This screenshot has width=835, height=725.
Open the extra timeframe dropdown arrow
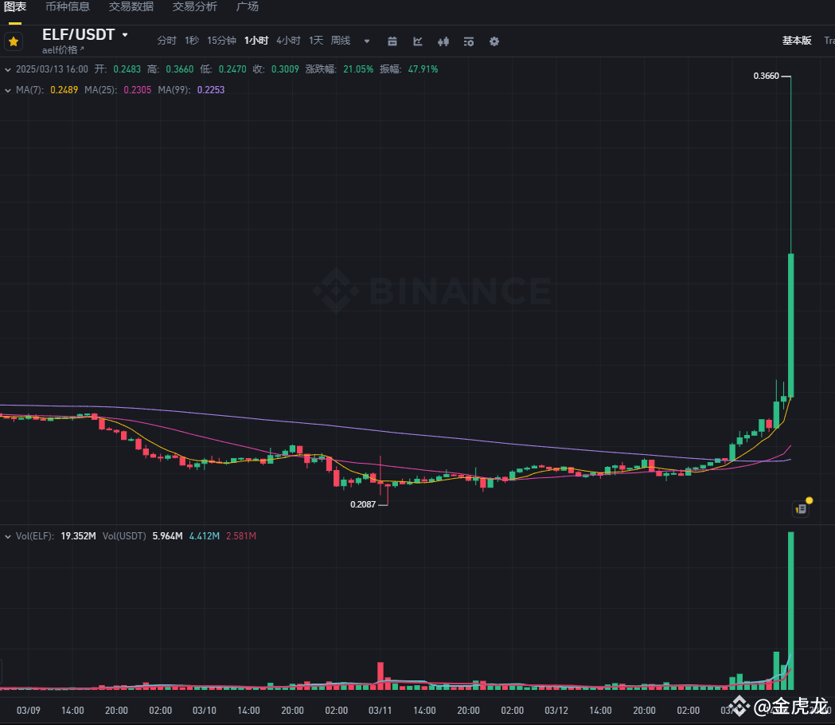pyautogui.click(x=366, y=41)
